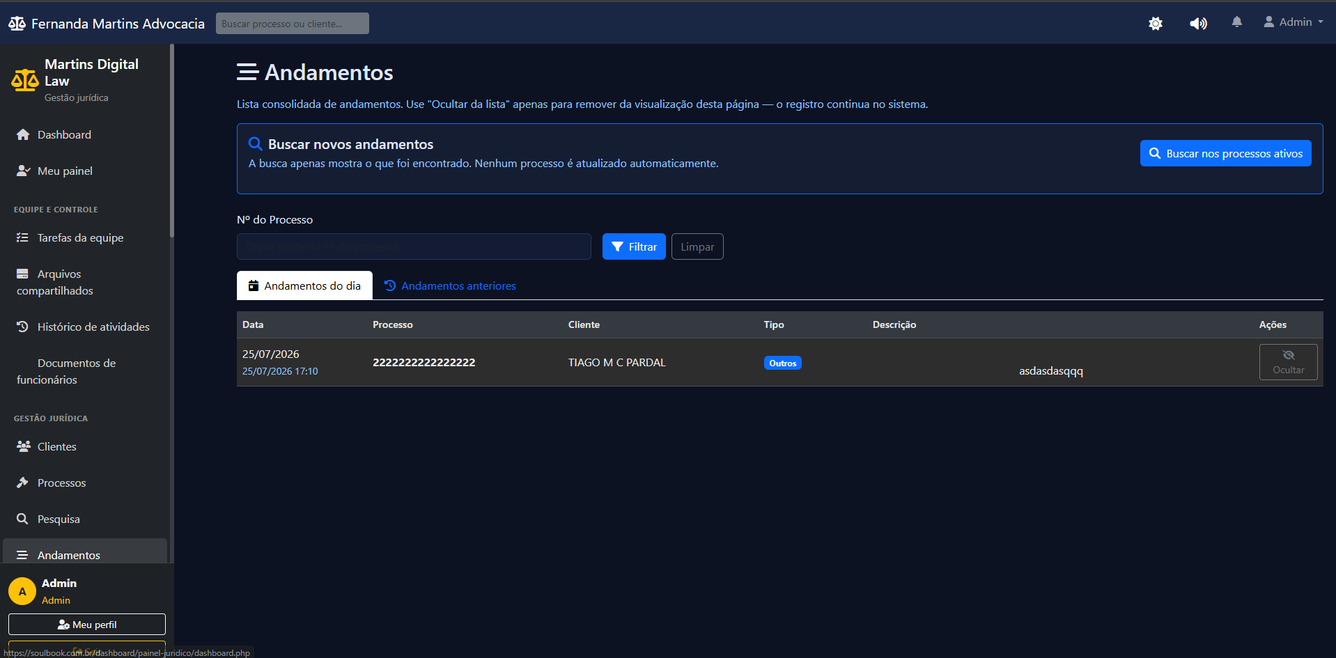1336x658 pixels.
Task: Click the Clientes people icon
Action: tap(24, 446)
